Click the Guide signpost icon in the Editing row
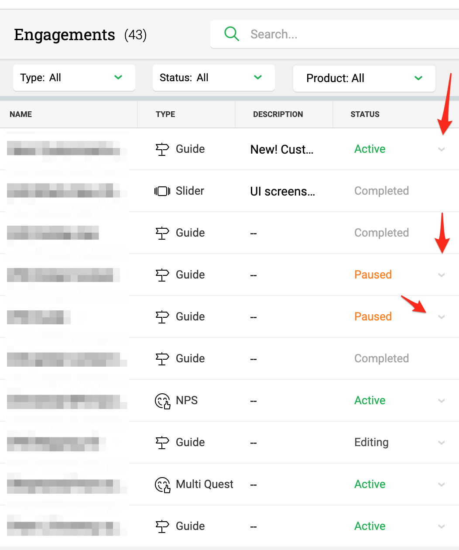Viewport: 459px width, 550px height. 162,443
